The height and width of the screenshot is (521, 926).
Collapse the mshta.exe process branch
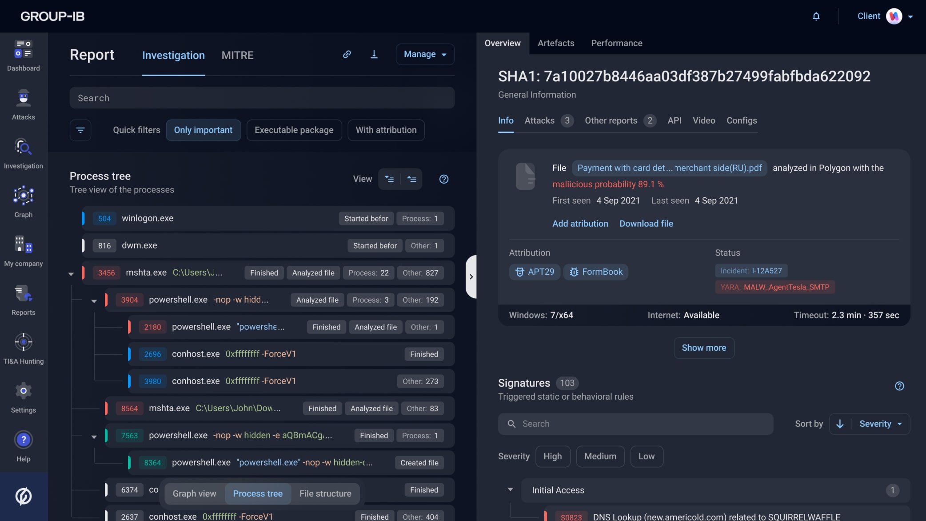pyautogui.click(x=71, y=274)
